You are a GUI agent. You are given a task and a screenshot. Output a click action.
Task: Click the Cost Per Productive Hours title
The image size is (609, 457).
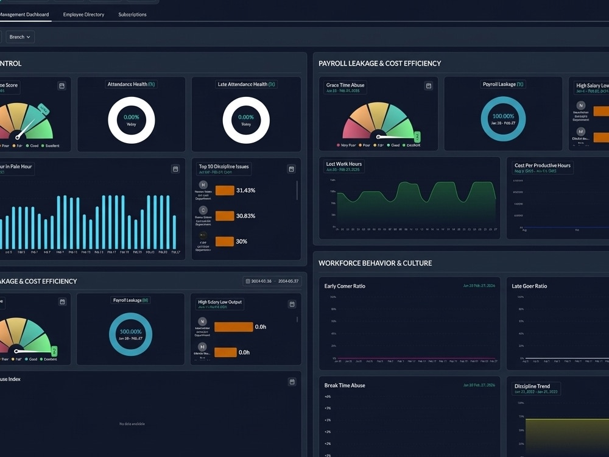pos(543,165)
